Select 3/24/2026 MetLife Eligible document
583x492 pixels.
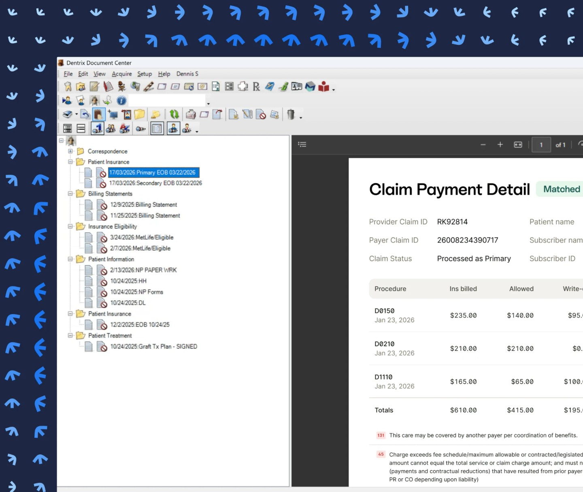[x=142, y=237]
